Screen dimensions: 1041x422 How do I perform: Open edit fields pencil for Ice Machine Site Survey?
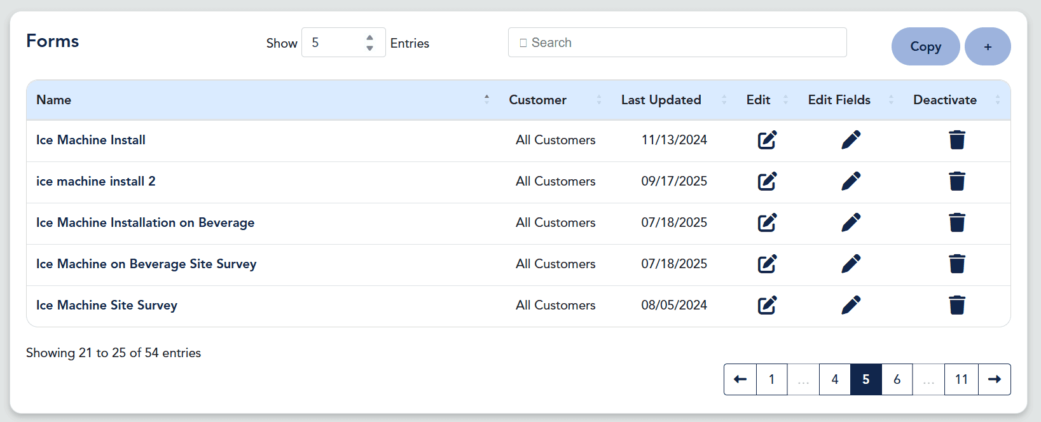click(x=851, y=305)
